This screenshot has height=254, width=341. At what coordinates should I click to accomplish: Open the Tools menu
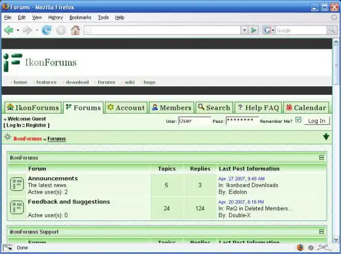[103, 18]
